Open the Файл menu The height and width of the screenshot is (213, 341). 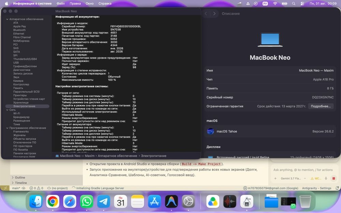[60, 3]
